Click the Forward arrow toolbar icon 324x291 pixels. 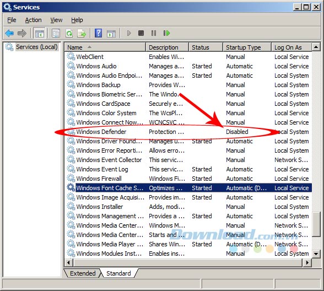pos(22,33)
